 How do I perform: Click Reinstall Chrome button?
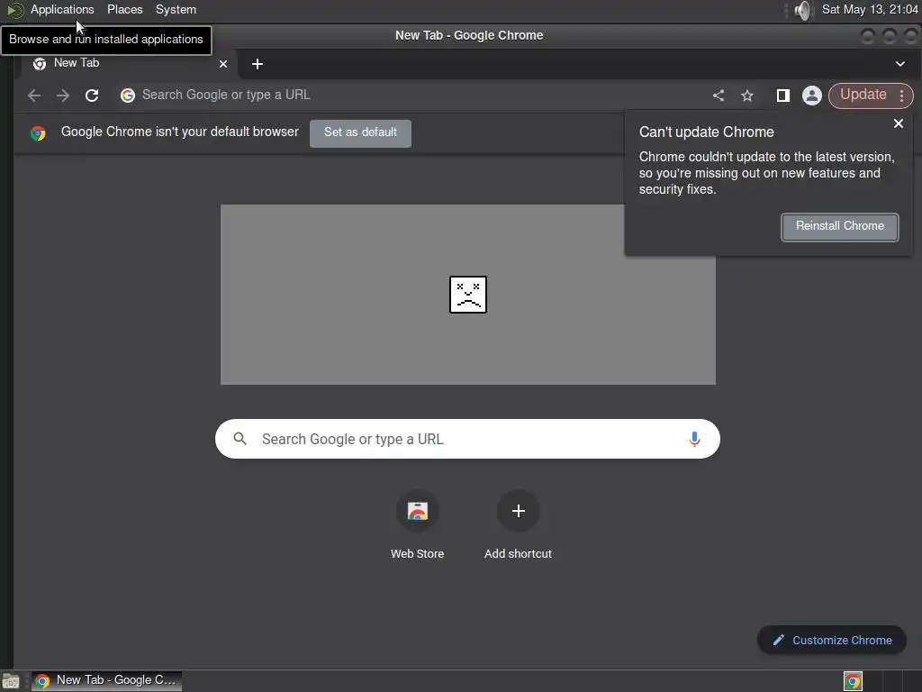840,226
